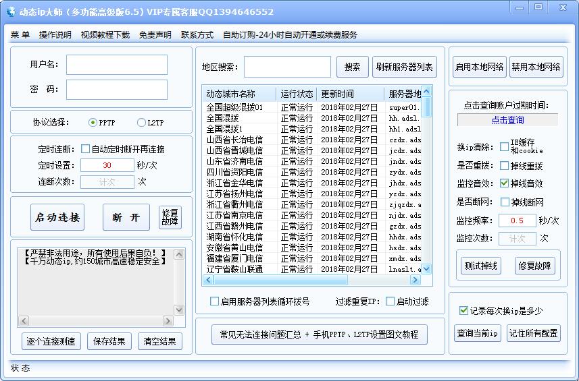Click the 定时设置 field showing 30
Image resolution: width=579 pixels, height=381 pixels.
tap(107, 165)
